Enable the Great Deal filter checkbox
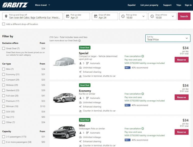 click(x=4, y=48)
